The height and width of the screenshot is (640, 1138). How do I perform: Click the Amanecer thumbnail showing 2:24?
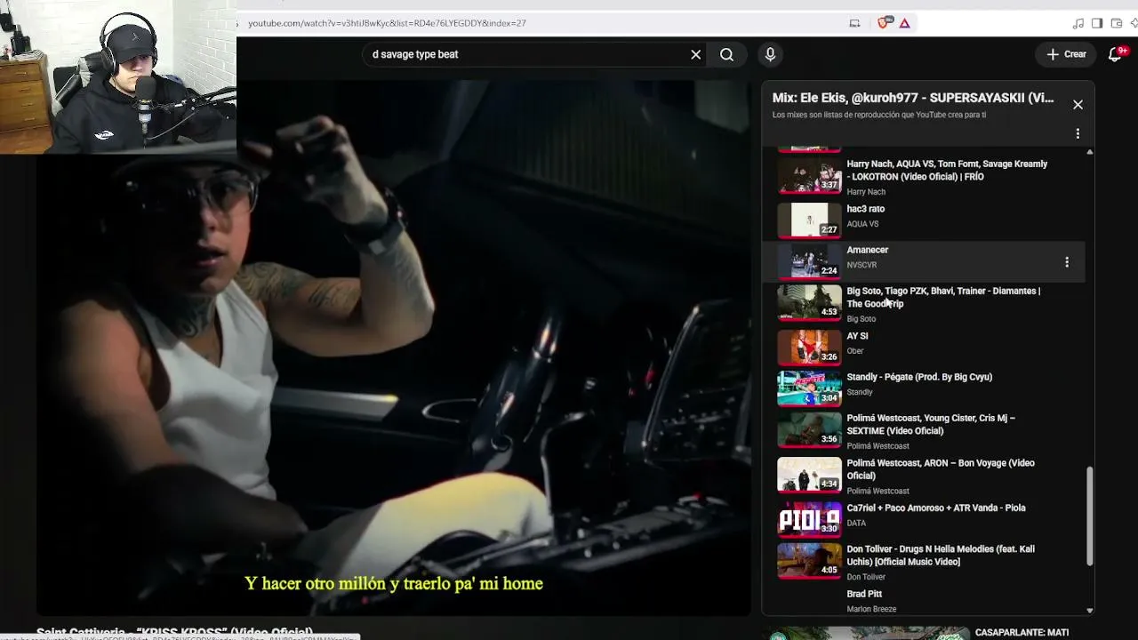tap(809, 261)
